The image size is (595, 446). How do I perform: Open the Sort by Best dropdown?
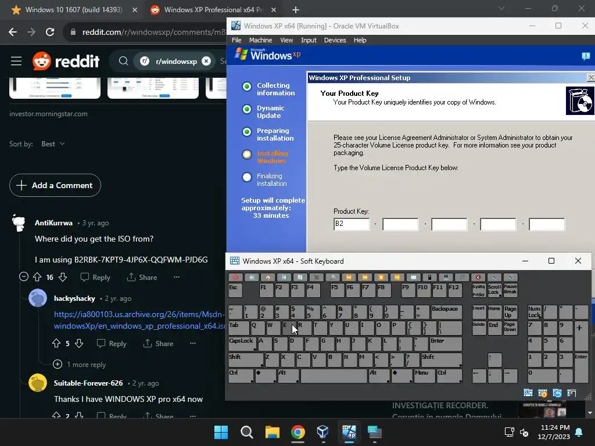point(53,144)
